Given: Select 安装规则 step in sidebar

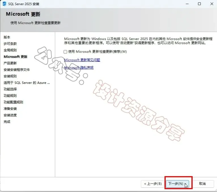Looking at the screenshot, I should pyautogui.click(x=10, y=76).
